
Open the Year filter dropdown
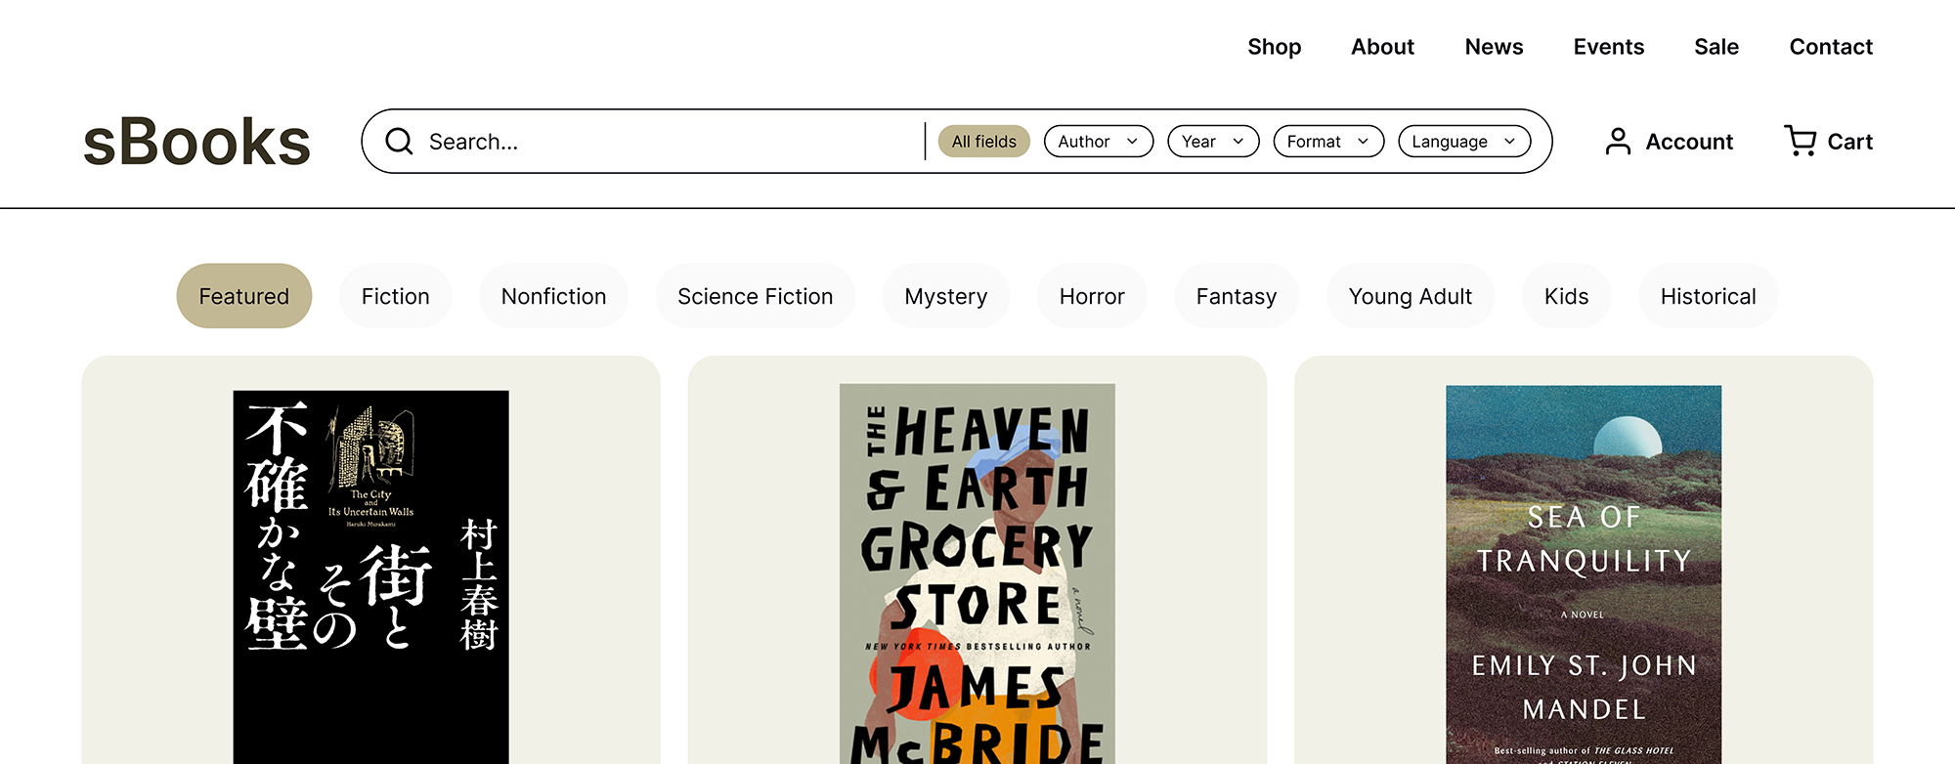[x=1213, y=142]
